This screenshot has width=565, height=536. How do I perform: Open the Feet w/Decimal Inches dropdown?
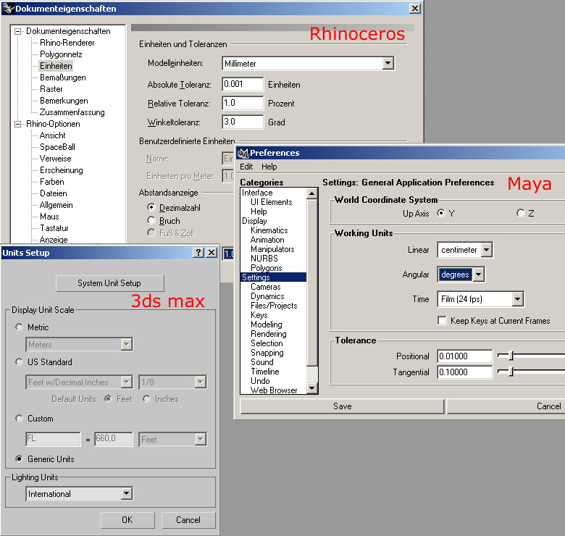pos(127,382)
